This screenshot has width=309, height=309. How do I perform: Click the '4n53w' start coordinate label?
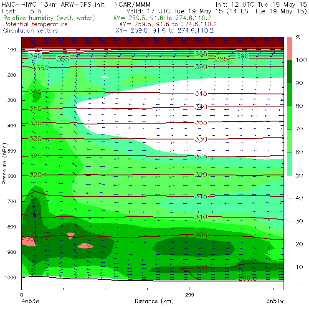[x=30, y=301]
